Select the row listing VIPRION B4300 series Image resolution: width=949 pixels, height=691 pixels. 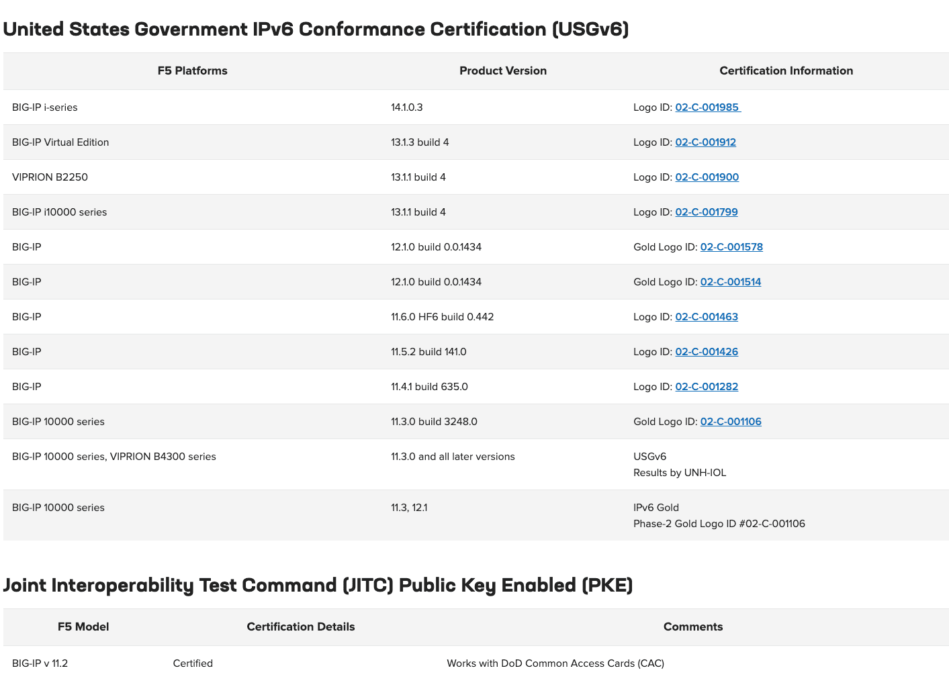coord(269,456)
